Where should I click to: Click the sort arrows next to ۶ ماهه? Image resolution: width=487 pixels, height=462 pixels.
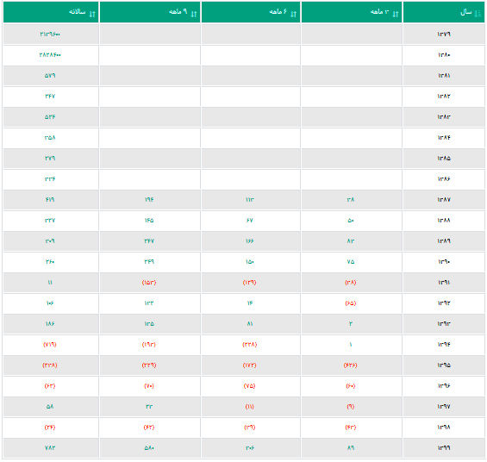click(294, 14)
